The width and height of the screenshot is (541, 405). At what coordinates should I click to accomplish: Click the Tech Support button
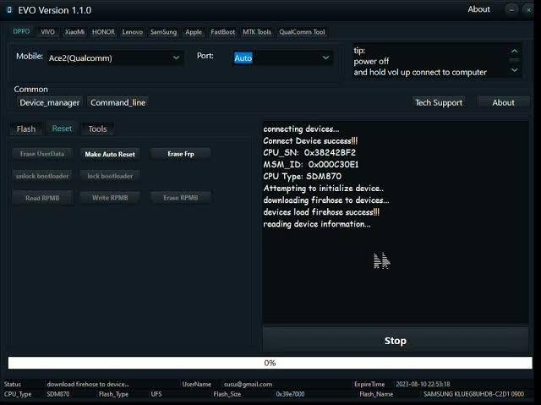pyautogui.click(x=439, y=102)
